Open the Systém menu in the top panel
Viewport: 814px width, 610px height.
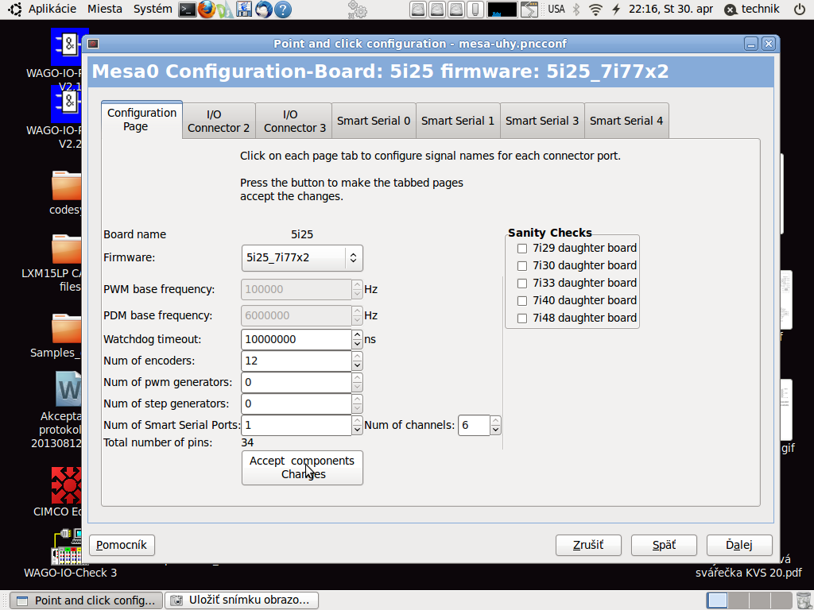(153, 9)
